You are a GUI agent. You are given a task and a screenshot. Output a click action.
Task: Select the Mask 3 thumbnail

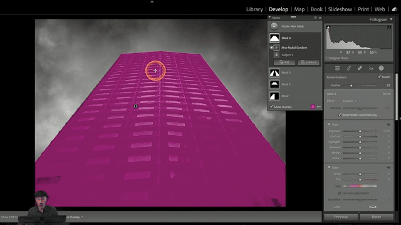tap(274, 72)
